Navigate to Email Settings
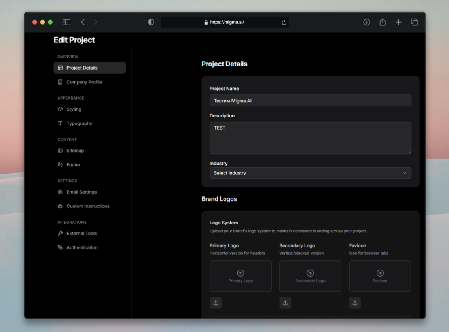This screenshot has width=449, height=332. [81, 192]
